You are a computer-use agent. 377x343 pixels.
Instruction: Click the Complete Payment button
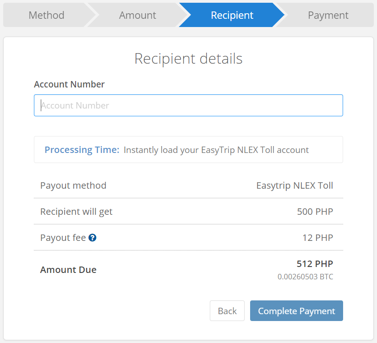point(296,311)
